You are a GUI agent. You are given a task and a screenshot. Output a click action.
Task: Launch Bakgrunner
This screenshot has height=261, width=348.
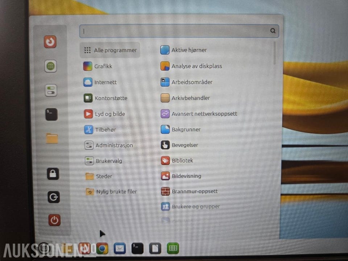pyautogui.click(x=181, y=129)
